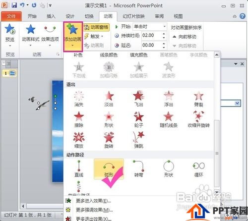Toggle Animation Pane (动画窗格)
The width and height of the screenshot is (248, 221).
pyautogui.click(x=96, y=27)
